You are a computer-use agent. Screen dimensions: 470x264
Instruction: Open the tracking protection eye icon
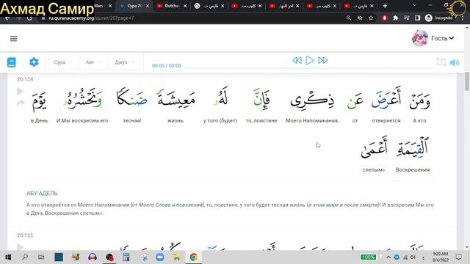[360, 18]
